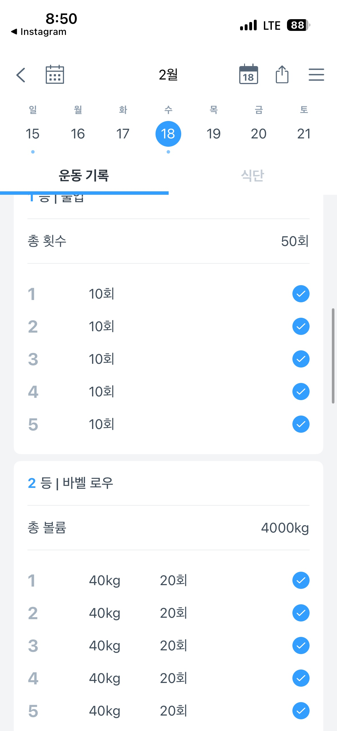The width and height of the screenshot is (337, 731).
Task: Tap the back chevron arrow
Action: point(21,75)
